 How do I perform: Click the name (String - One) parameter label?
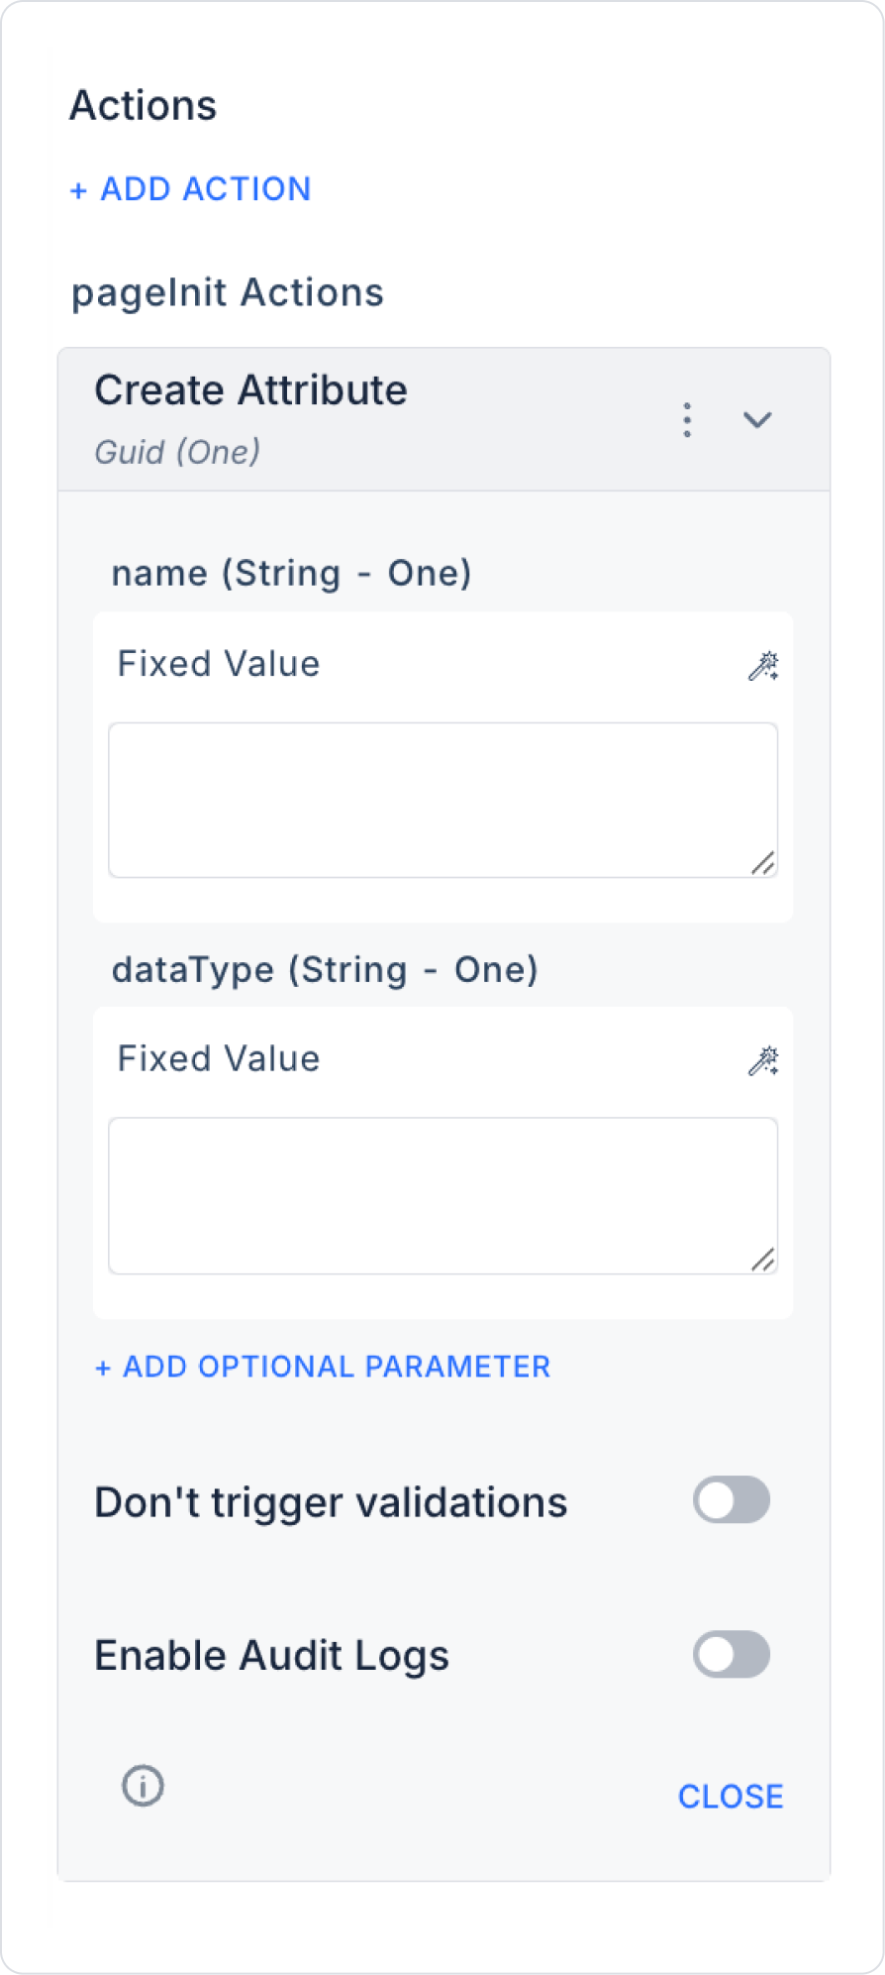point(291,574)
